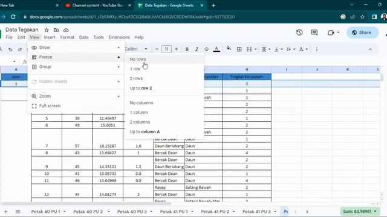387x217 pixels.
Task: Open the Sum: 83.98981 dropdown
Action: point(360,212)
